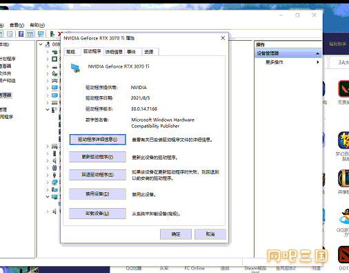Click the display adapter icon inside the properties dialog
This screenshot has height=273, width=349.
tap(75, 68)
